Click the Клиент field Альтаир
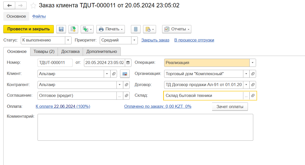 tap(71, 74)
